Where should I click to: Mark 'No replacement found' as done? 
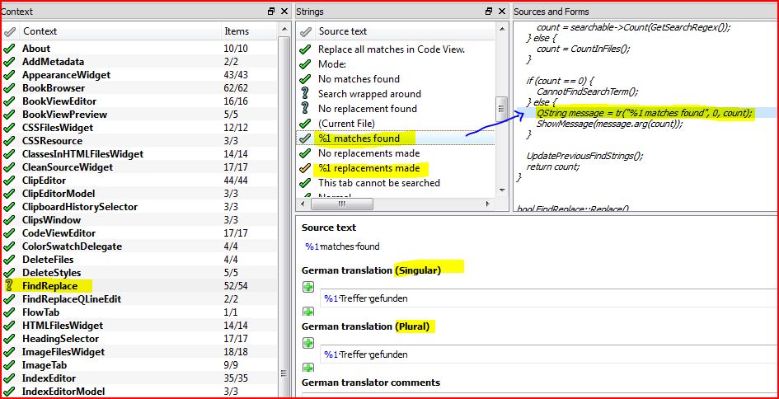(x=305, y=109)
